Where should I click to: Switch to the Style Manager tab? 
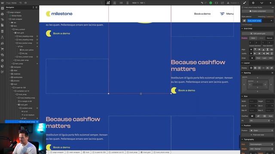point(262,3)
